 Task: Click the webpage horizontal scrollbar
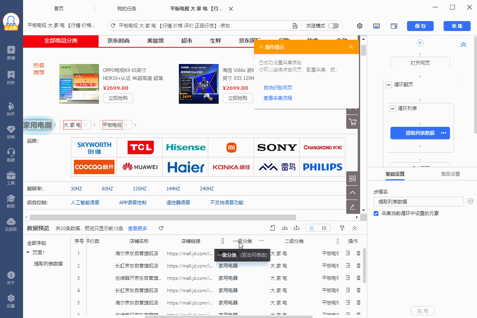163,217
